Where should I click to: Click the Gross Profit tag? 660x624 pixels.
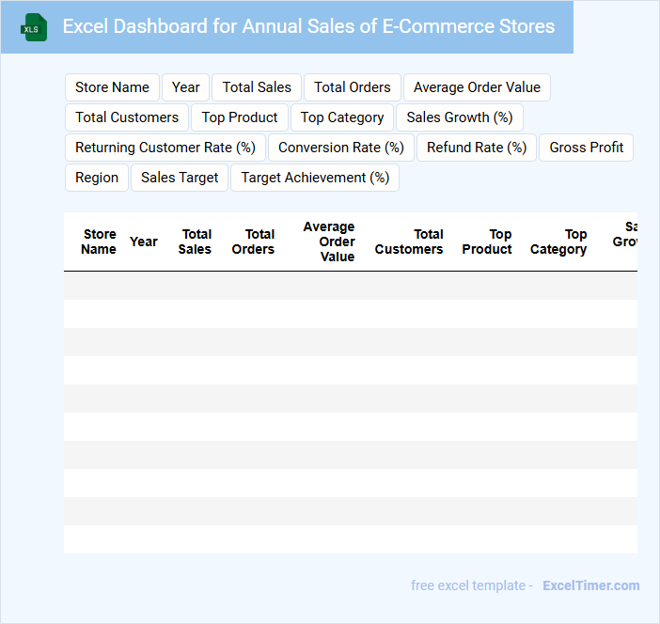(x=587, y=148)
